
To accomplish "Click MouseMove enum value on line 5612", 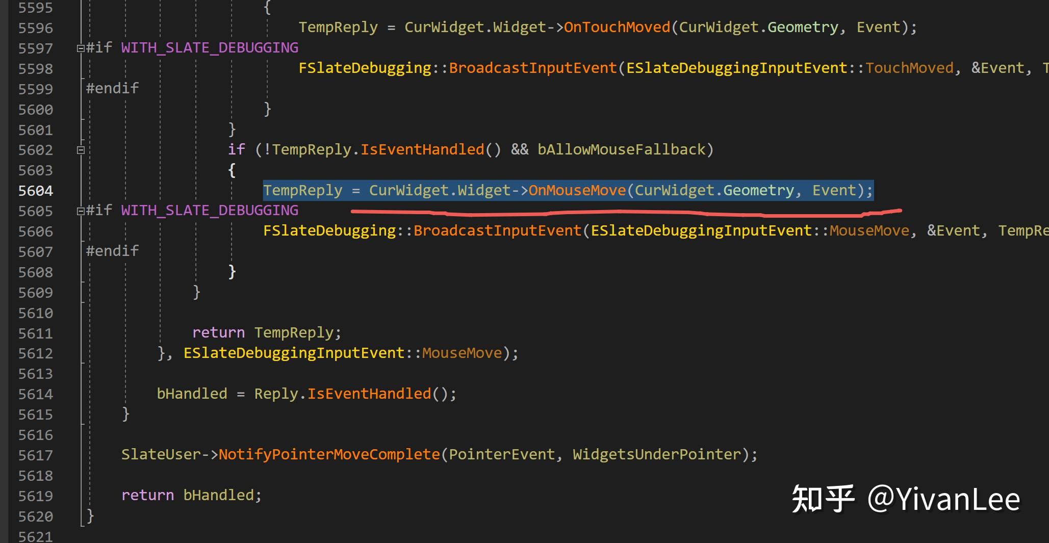I will 462,353.
